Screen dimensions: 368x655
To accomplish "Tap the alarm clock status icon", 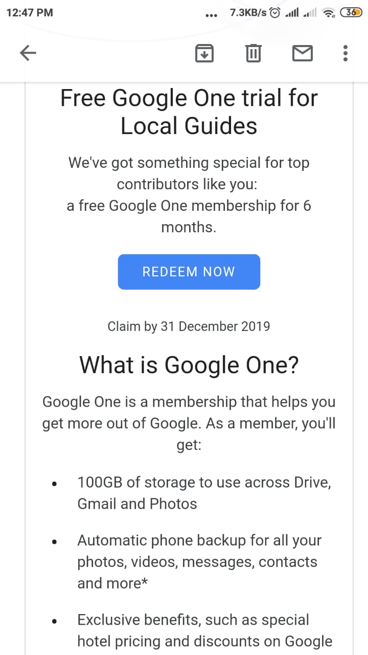I will (x=275, y=13).
